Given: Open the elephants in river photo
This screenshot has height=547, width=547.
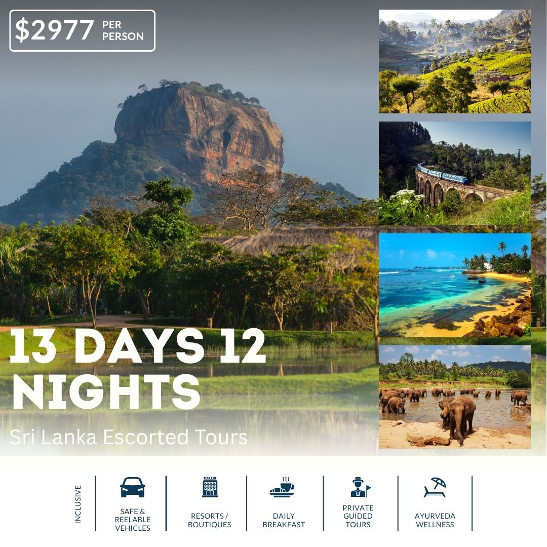Looking at the screenshot, I should [x=454, y=397].
